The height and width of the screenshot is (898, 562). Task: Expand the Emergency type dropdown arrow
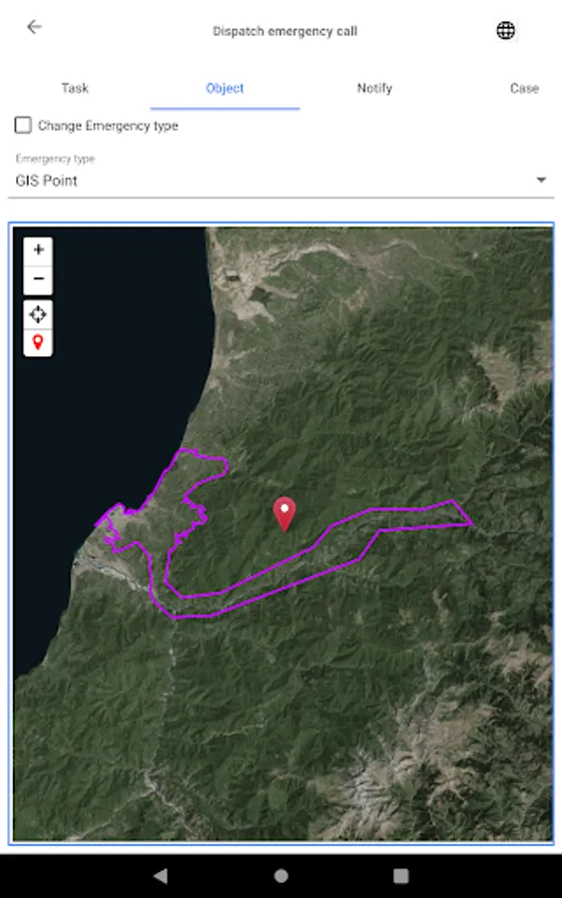point(541,180)
